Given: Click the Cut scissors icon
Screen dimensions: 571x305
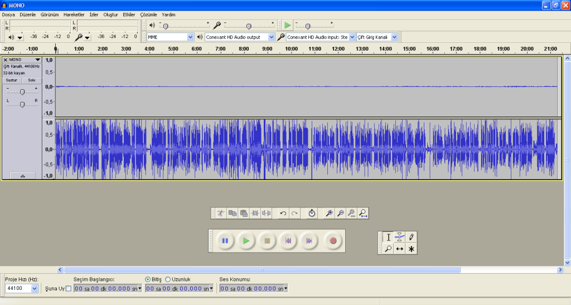Looking at the screenshot, I should point(221,214).
